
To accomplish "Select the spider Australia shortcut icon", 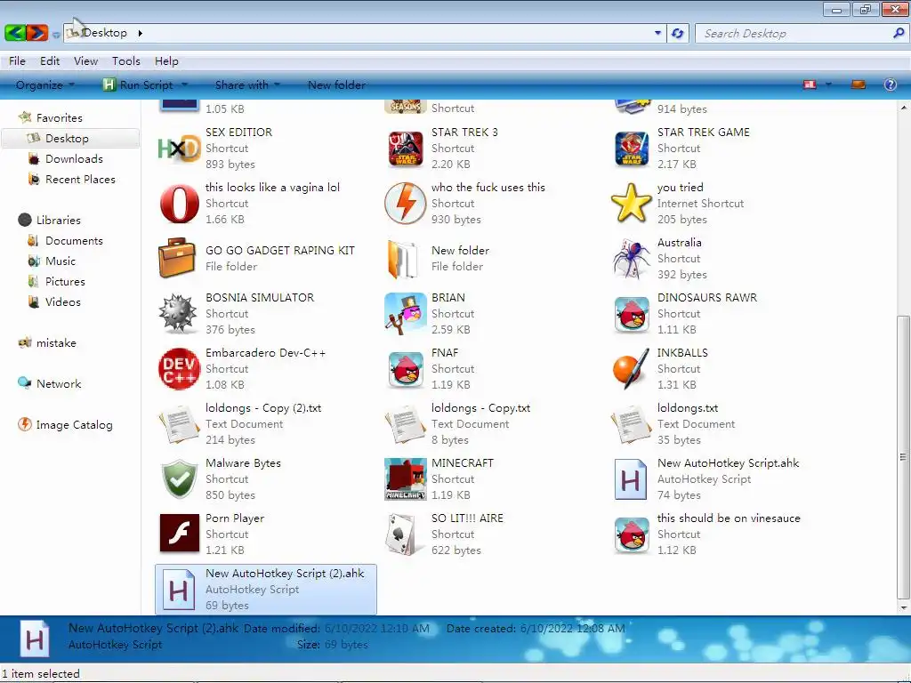I will [632, 258].
